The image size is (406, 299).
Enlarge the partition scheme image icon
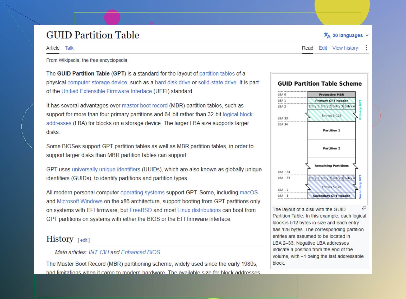click(364, 208)
